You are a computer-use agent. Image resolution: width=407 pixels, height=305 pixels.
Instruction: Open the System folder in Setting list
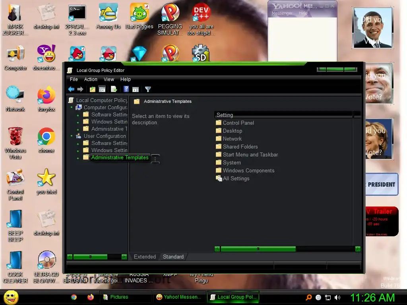point(229,162)
